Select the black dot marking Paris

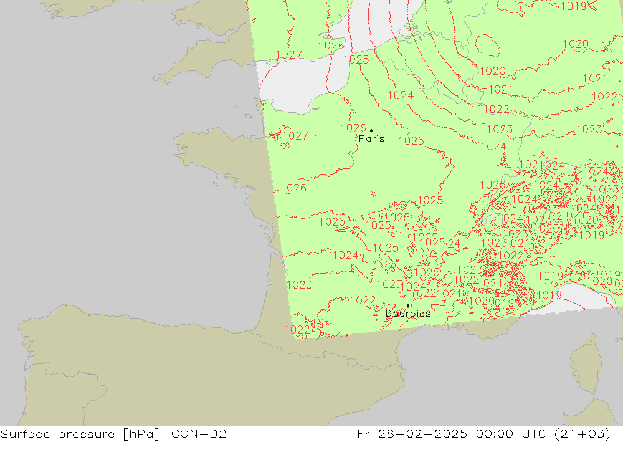pyautogui.click(x=371, y=130)
